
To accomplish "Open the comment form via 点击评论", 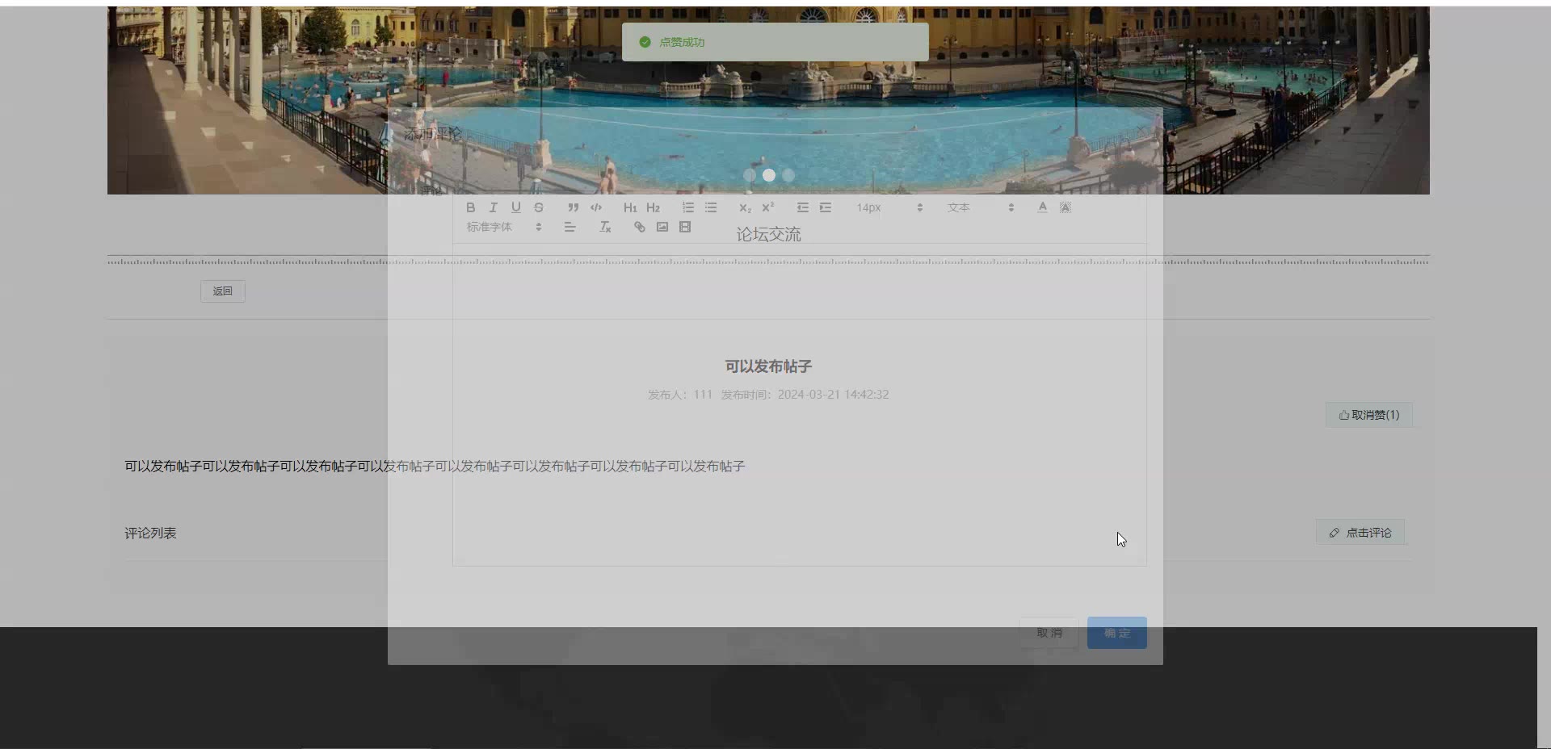I will [1360, 533].
